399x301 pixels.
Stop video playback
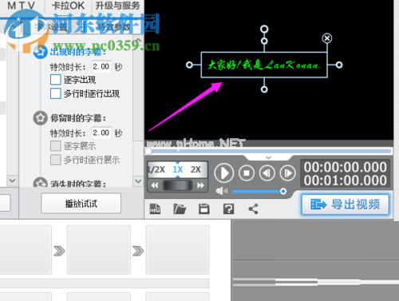(247, 173)
